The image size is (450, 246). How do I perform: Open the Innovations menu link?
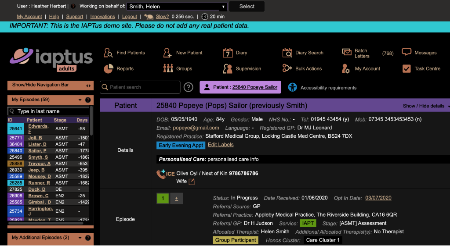coord(102,17)
